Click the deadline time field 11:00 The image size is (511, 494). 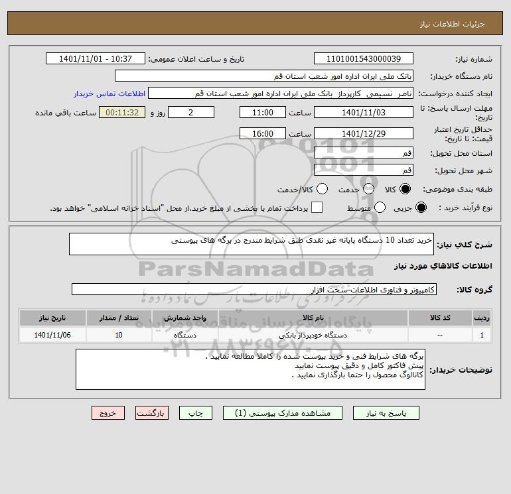click(263, 112)
